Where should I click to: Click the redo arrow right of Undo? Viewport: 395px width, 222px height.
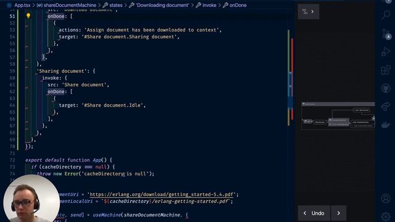[338, 213]
